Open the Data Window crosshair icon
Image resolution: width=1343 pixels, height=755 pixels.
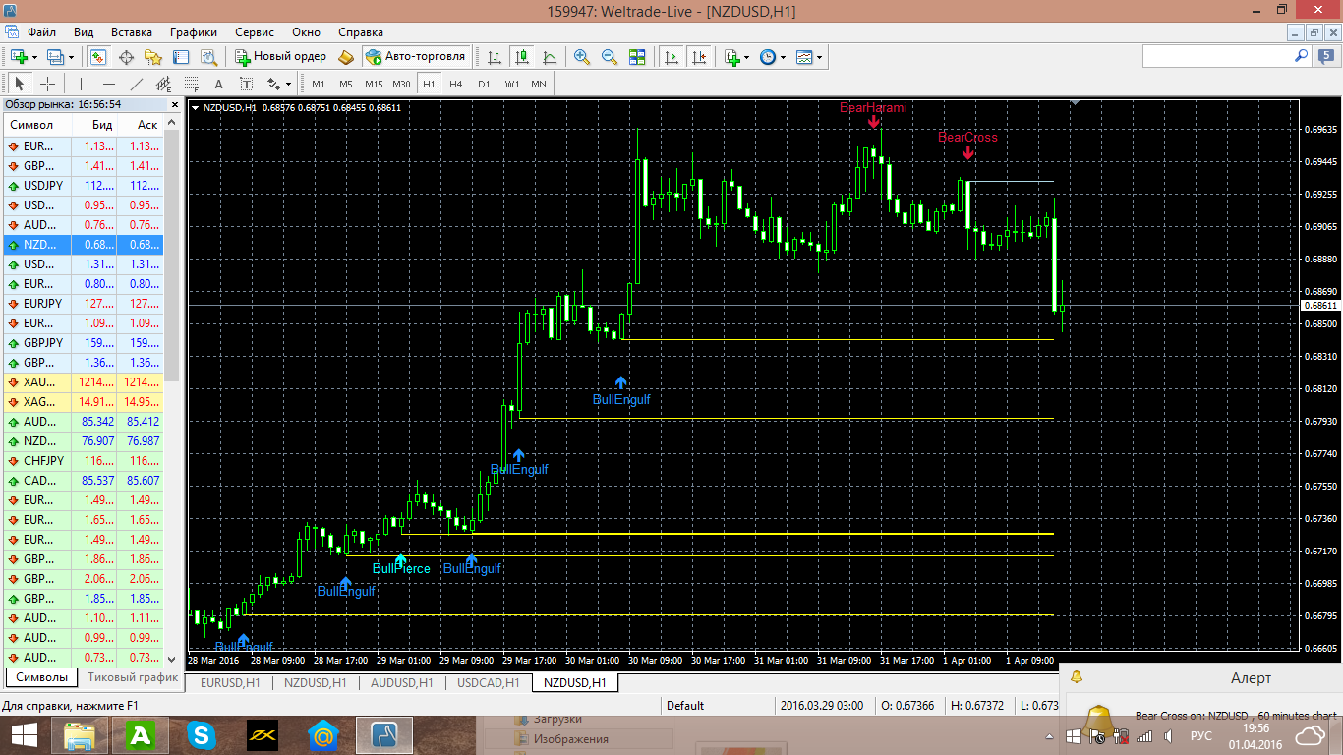[126, 57]
